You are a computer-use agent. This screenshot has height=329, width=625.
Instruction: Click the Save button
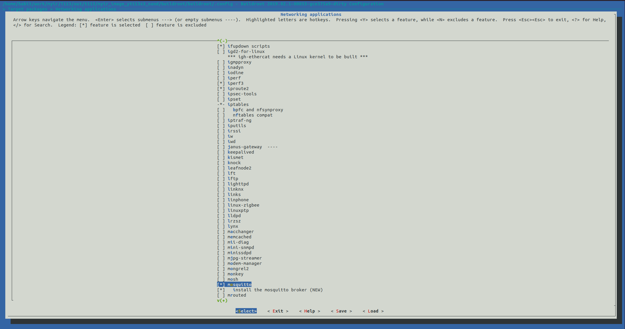(341, 311)
